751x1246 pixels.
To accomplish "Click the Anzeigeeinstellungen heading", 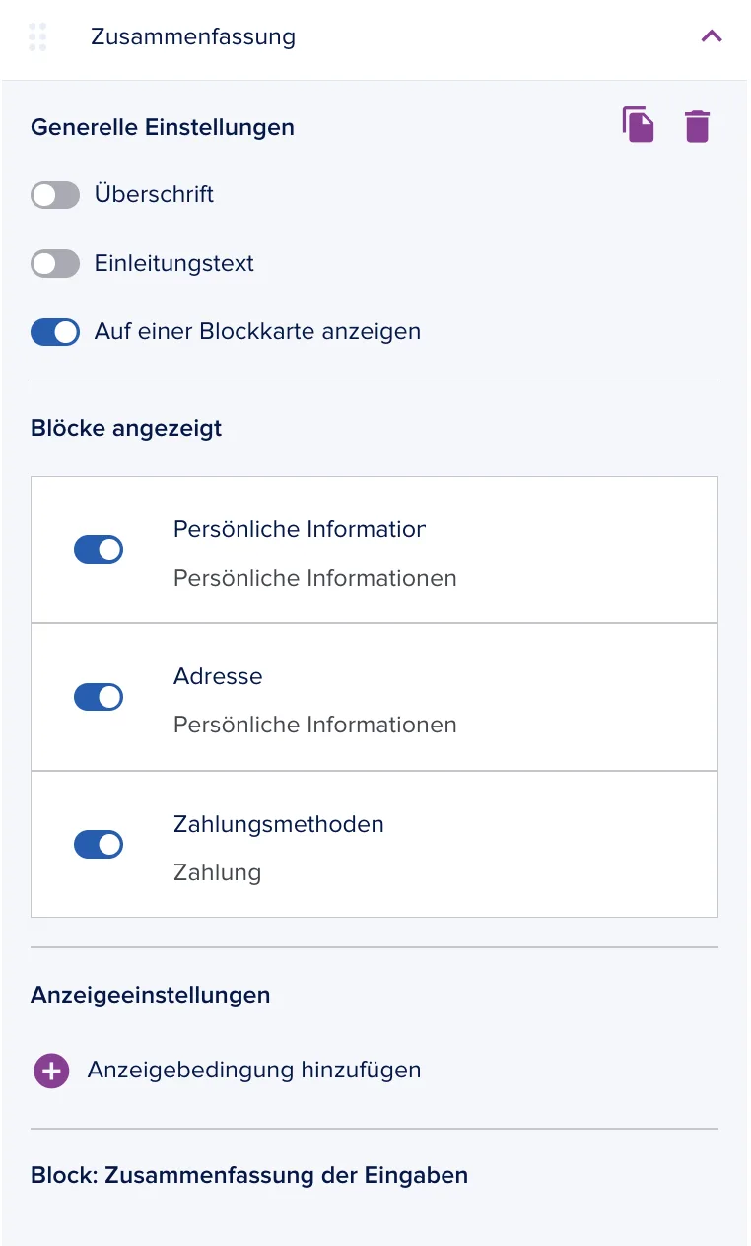I will 151,995.
